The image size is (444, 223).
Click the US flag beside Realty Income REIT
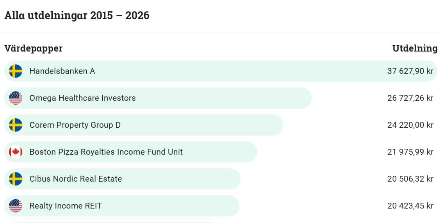coord(16,206)
